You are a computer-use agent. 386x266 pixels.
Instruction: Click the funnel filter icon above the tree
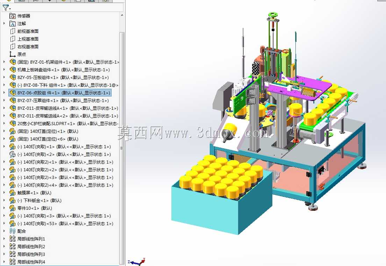click(5, 7)
